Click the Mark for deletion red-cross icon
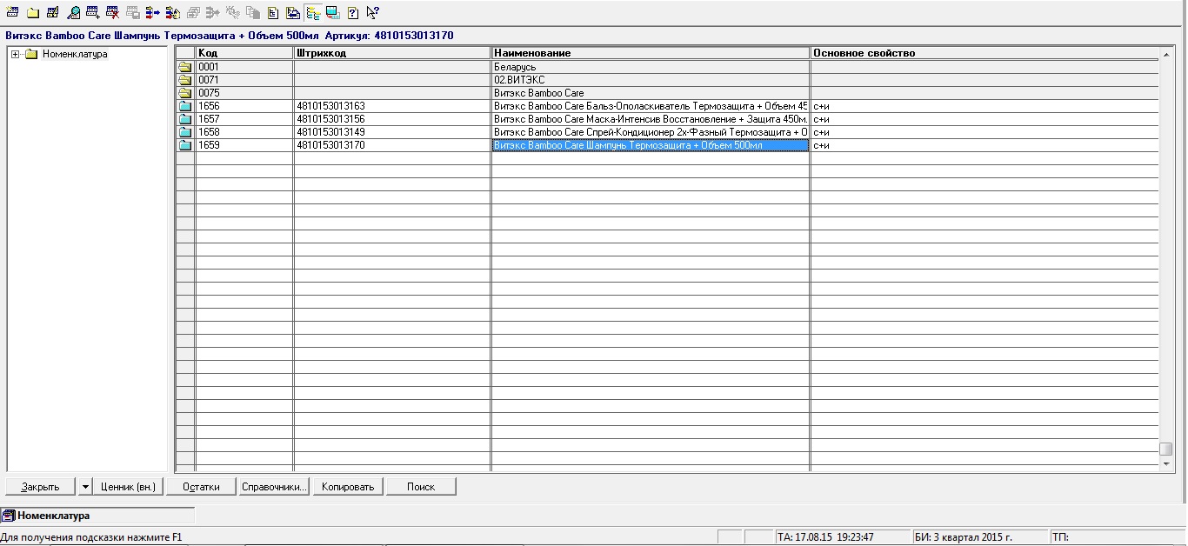Image resolution: width=1188 pixels, height=546 pixels. pyautogui.click(x=113, y=13)
